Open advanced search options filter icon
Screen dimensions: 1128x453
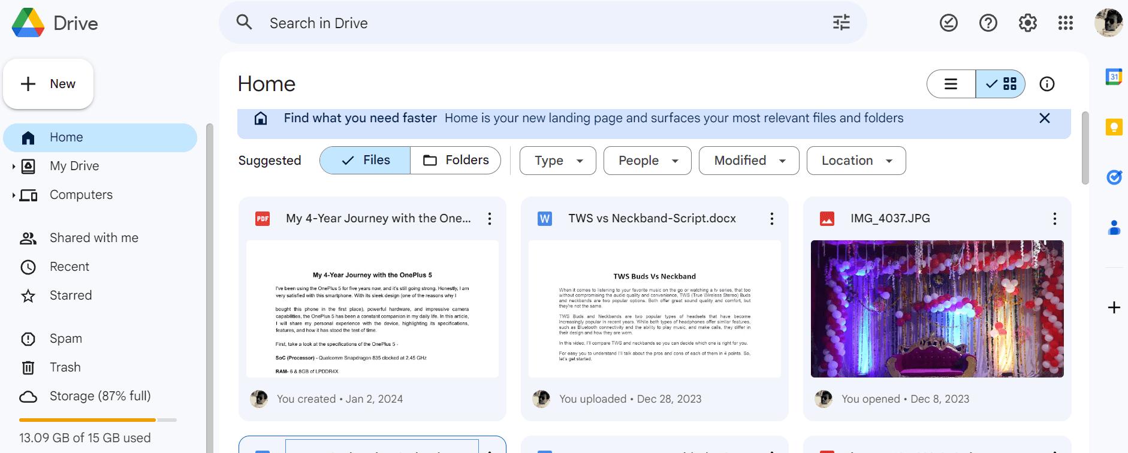pos(841,23)
